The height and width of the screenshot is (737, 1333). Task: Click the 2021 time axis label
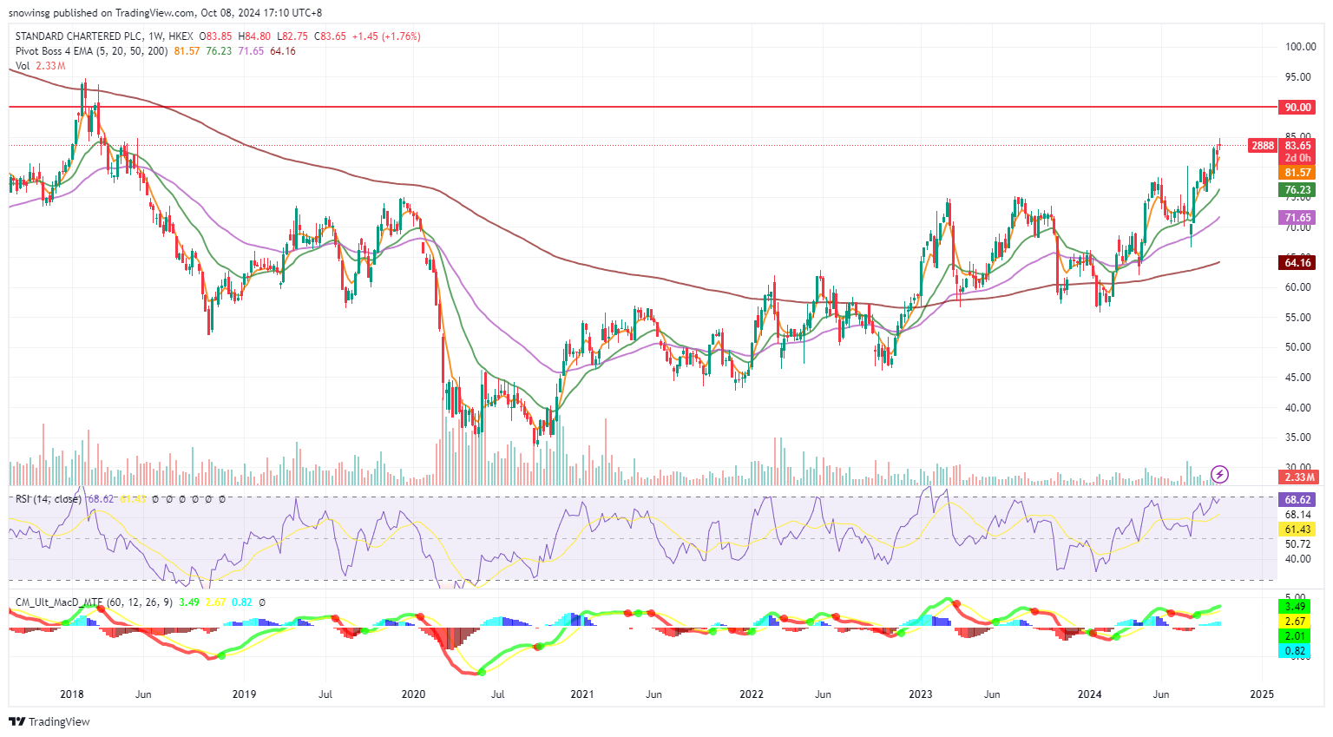[x=582, y=694]
